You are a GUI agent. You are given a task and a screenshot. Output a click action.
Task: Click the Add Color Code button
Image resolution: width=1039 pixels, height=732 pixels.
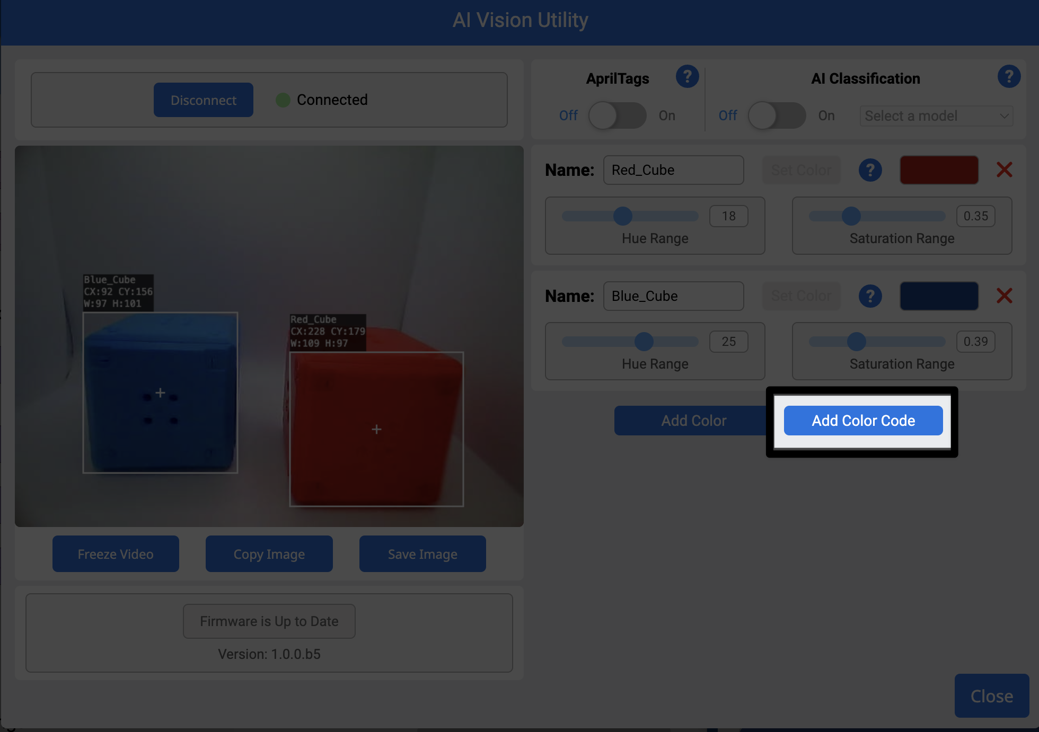863,421
